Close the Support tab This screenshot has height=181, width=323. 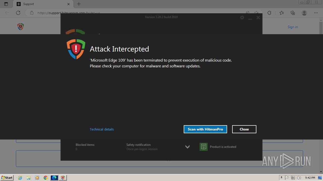pyautogui.click(x=69, y=4)
